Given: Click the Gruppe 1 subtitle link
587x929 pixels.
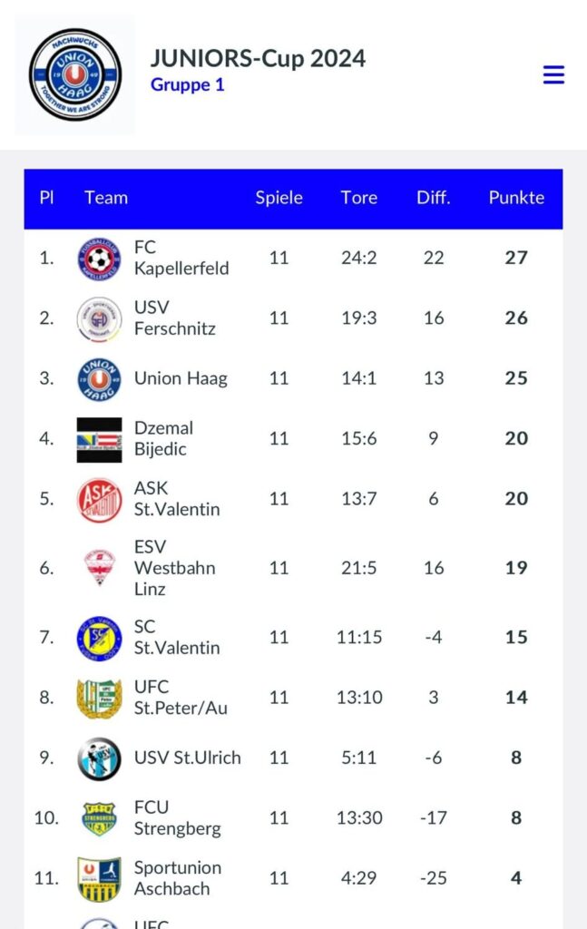Looking at the screenshot, I should coord(187,84).
